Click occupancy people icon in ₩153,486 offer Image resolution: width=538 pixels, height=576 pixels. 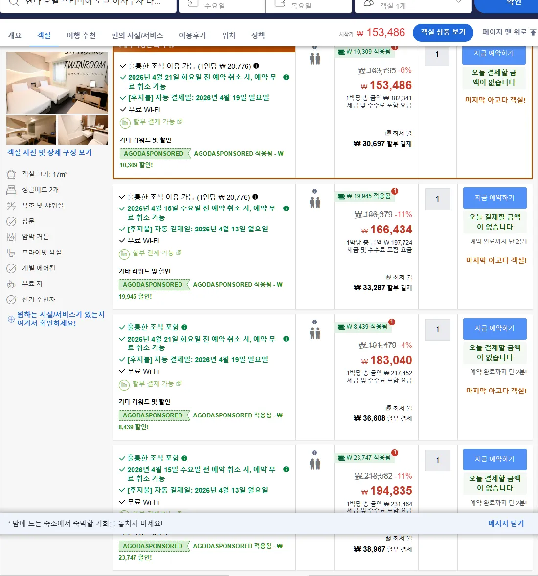[x=314, y=59]
